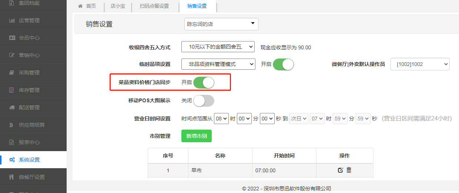Click the edit icon in the 早市 row
Image resolution: width=459 pixels, height=193 pixels.
[341, 170]
